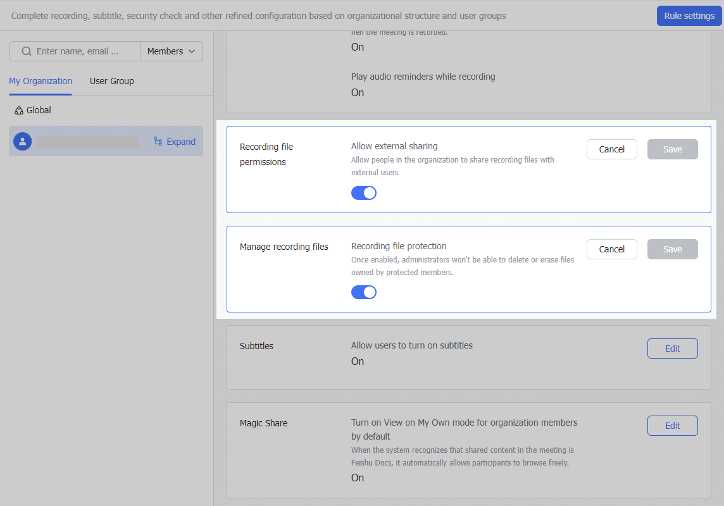Click the 'Recording file permissions' section title
The width and height of the screenshot is (724, 506).
tap(266, 154)
